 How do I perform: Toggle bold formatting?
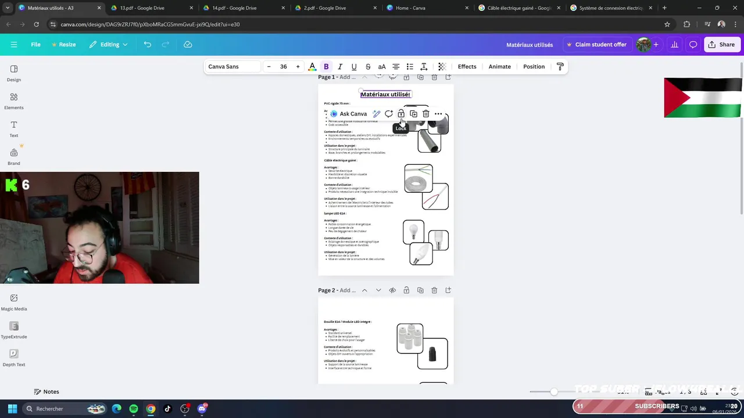tap(326, 67)
